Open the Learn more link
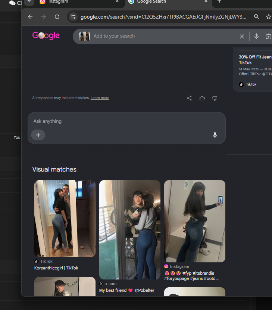 click(100, 98)
